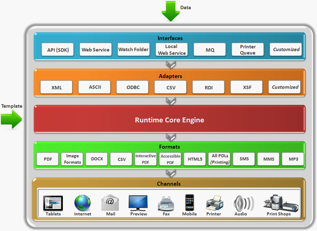Select the Local Web Service box

point(172,49)
